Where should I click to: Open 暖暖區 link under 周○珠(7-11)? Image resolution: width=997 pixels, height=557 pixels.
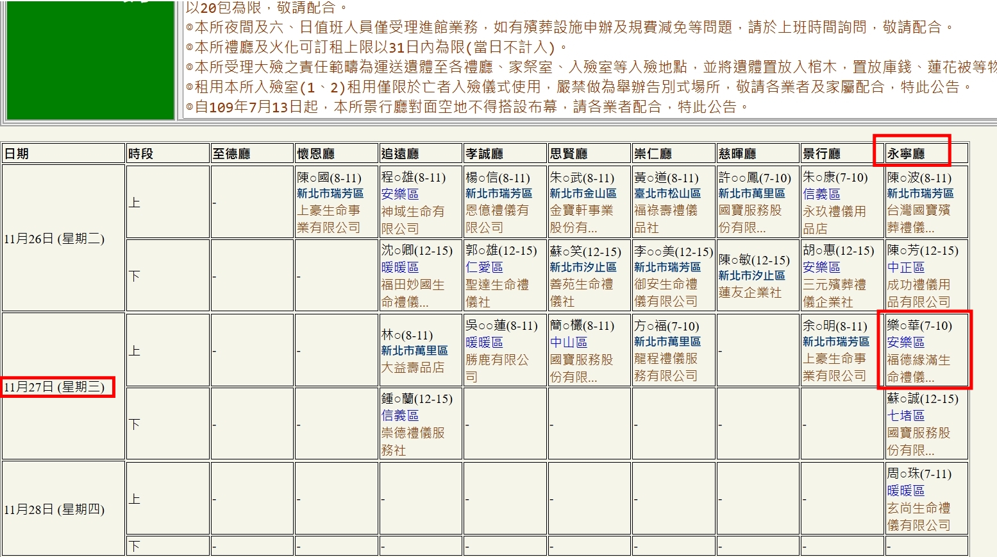pyautogui.click(x=906, y=491)
